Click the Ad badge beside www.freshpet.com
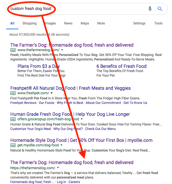The width and height of the screenshot is (172, 184). click(13, 93)
